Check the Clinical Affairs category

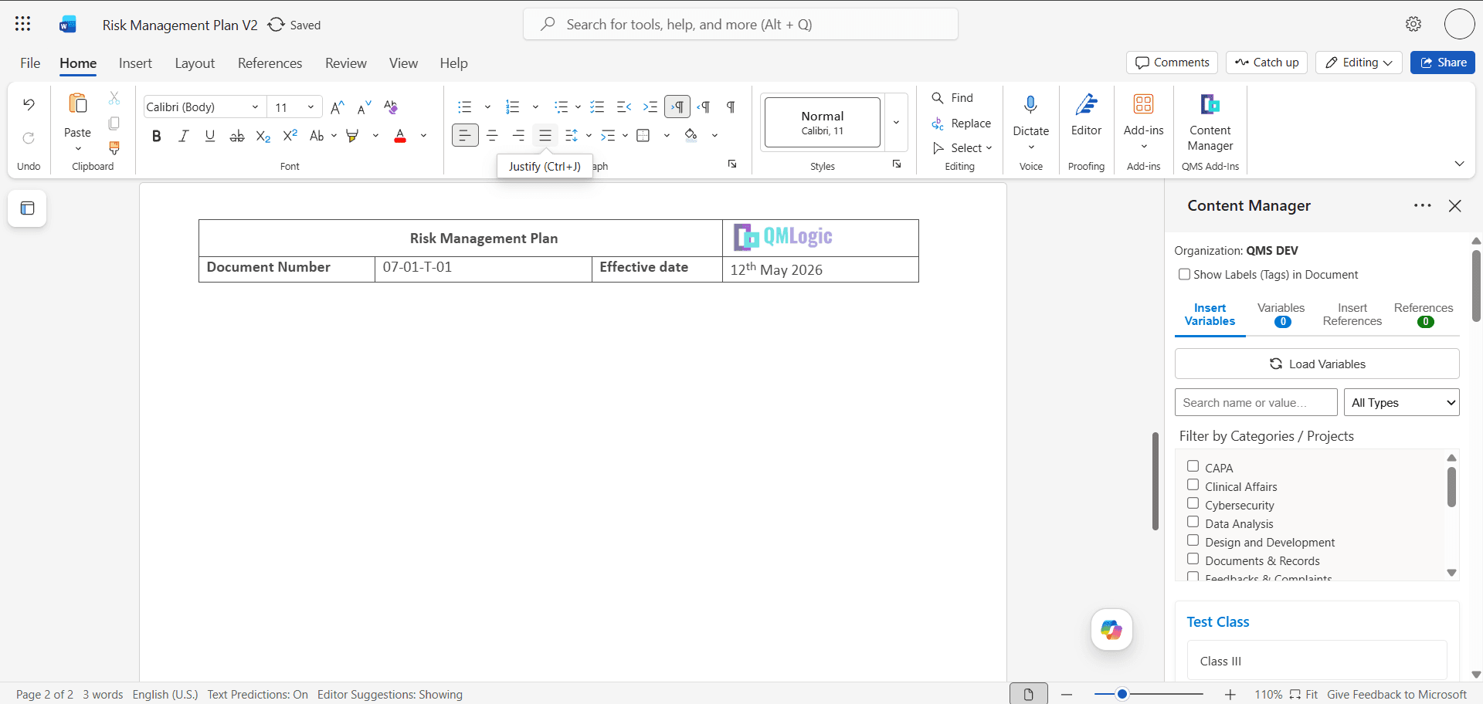pyautogui.click(x=1193, y=485)
